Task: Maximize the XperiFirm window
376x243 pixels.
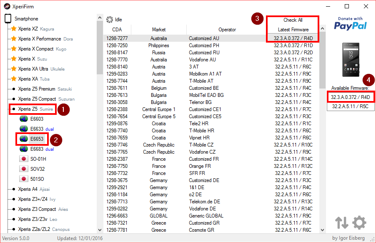Action: click(347, 6)
